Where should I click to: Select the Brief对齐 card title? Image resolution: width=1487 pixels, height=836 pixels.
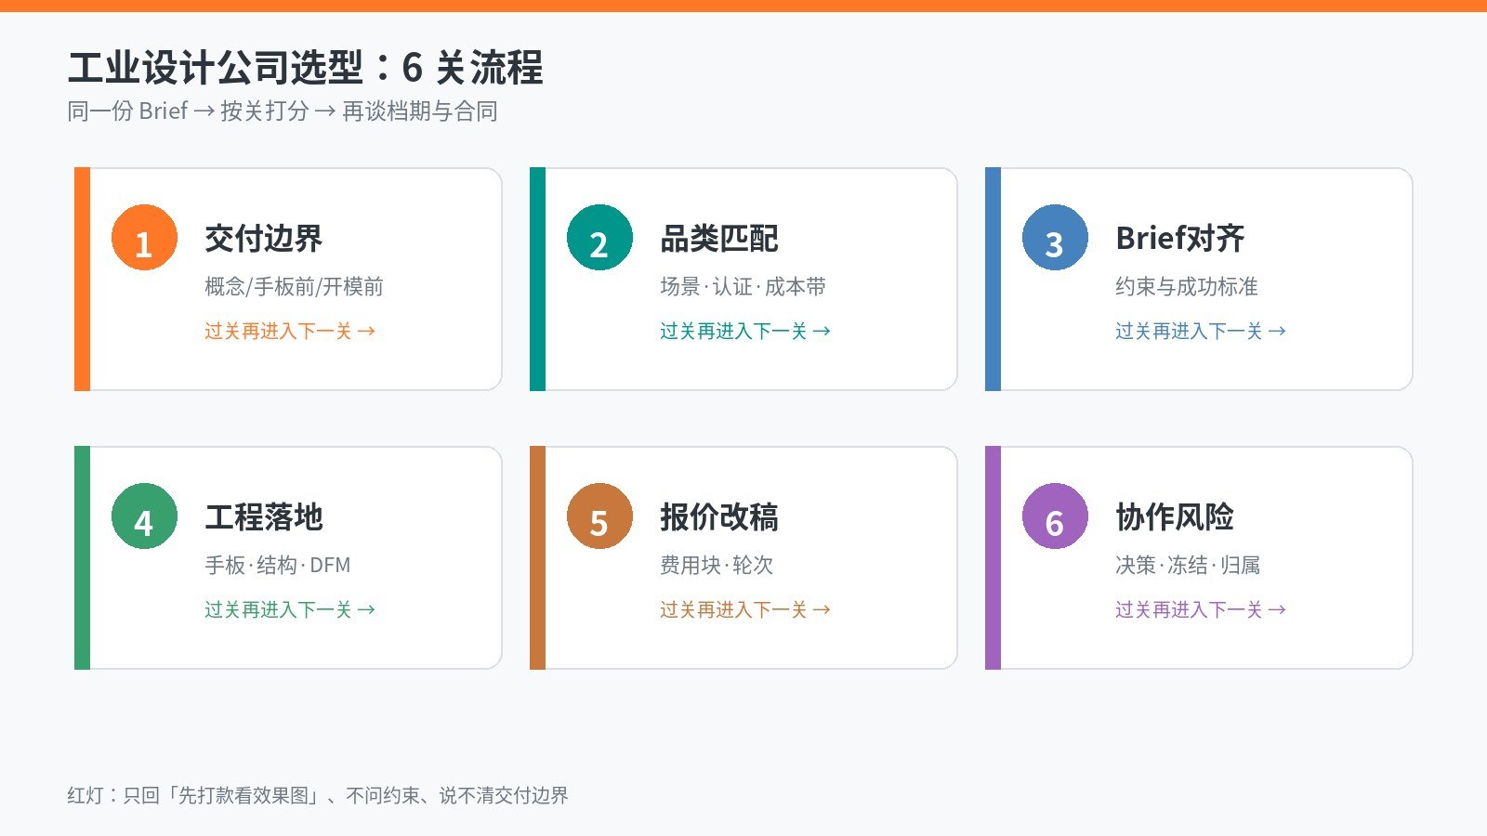coord(1180,239)
